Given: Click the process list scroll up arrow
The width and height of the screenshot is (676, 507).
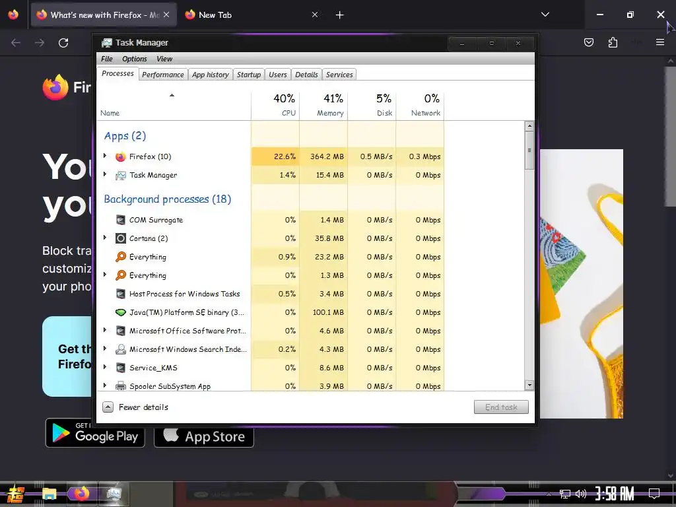Looking at the screenshot, I should 529,126.
